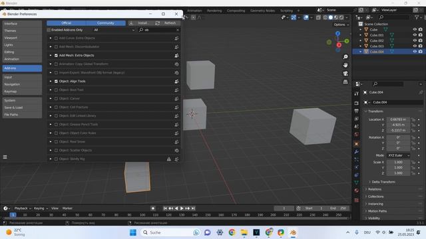Toggle the Community add-ons filter button
Viewport: 426px width, 239px height.
click(106, 23)
